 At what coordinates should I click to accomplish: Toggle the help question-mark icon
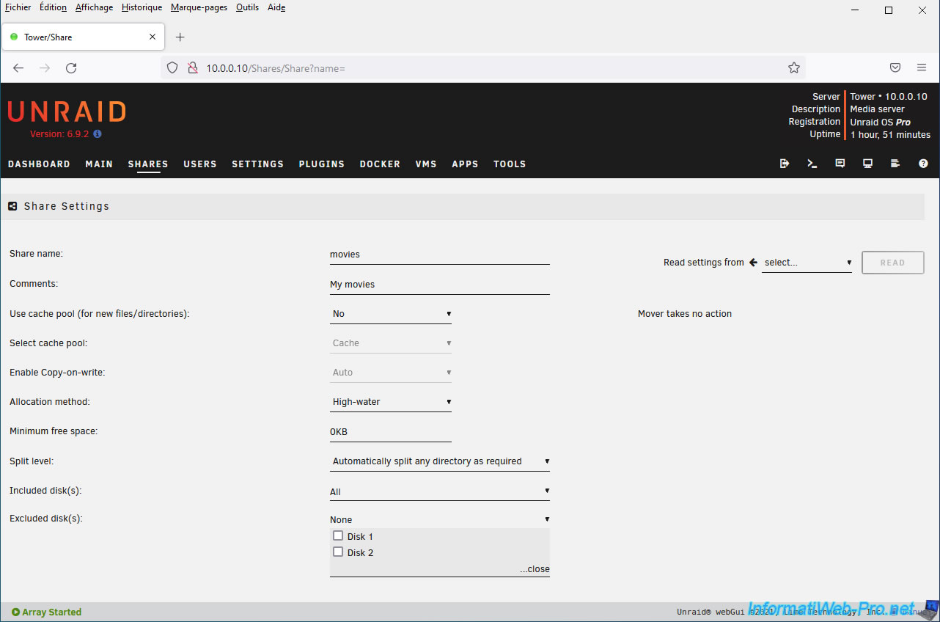click(x=923, y=164)
